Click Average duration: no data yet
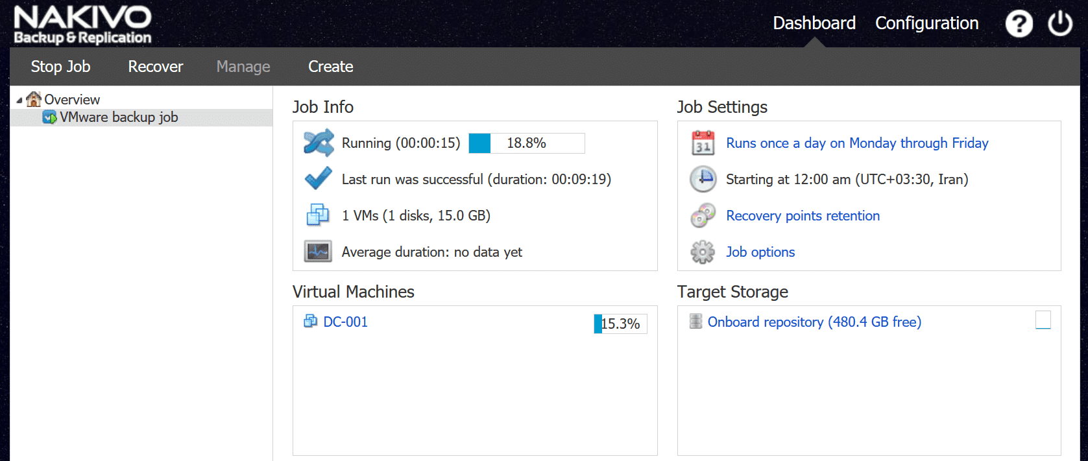Screen dimensions: 1088x461 [432, 252]
